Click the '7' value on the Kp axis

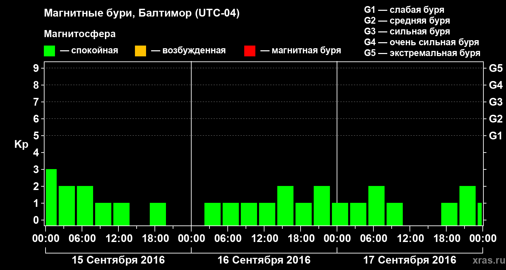[x=37, y=102]
